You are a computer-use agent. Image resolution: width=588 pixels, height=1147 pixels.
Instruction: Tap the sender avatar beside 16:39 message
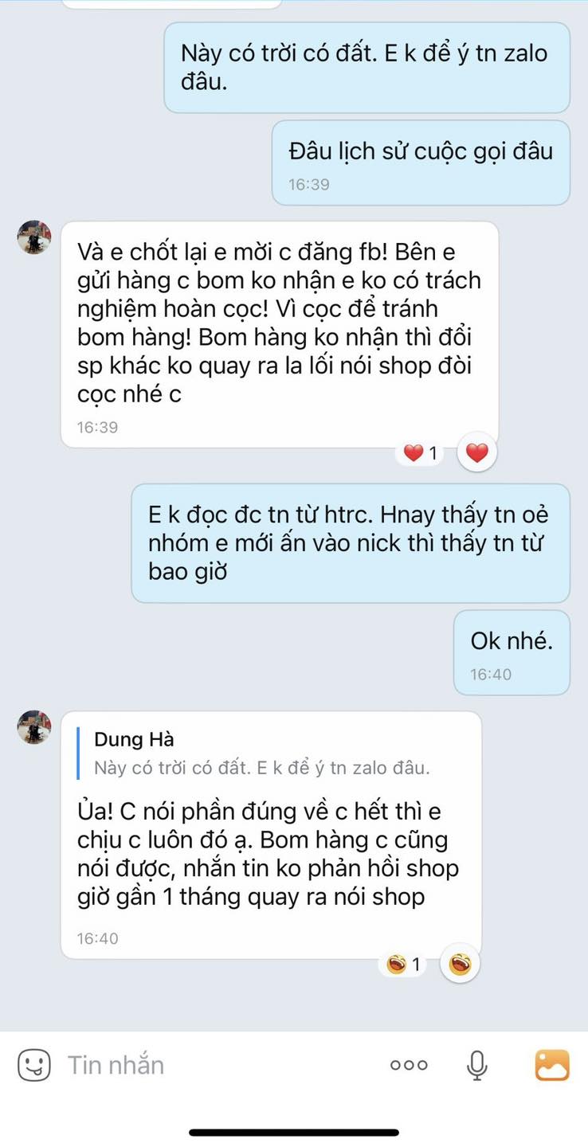click(34, 237)
